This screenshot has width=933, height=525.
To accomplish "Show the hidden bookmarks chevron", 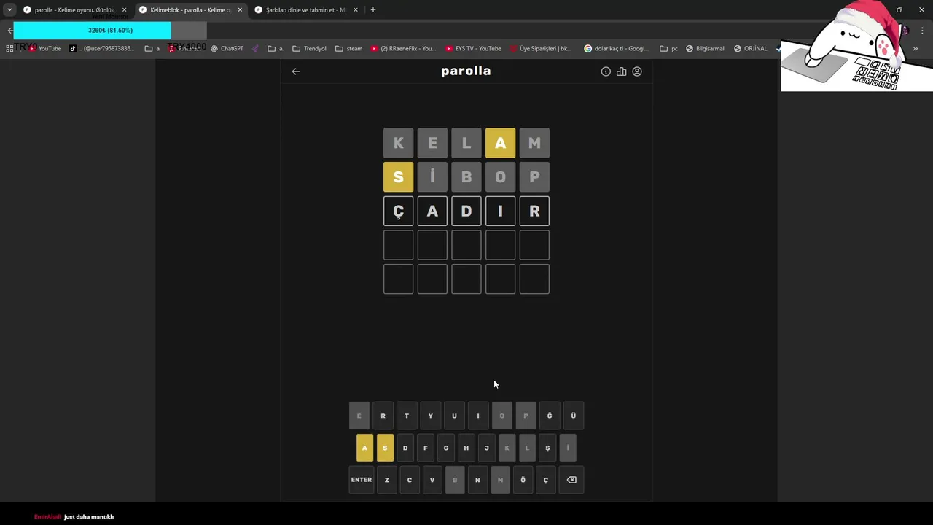I will (916, 49).
